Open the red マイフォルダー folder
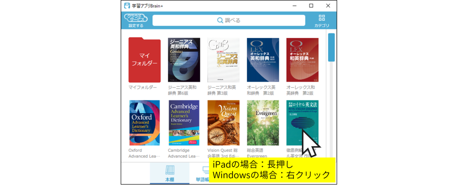The image size is (458, 186). click(x=144, y=60)
